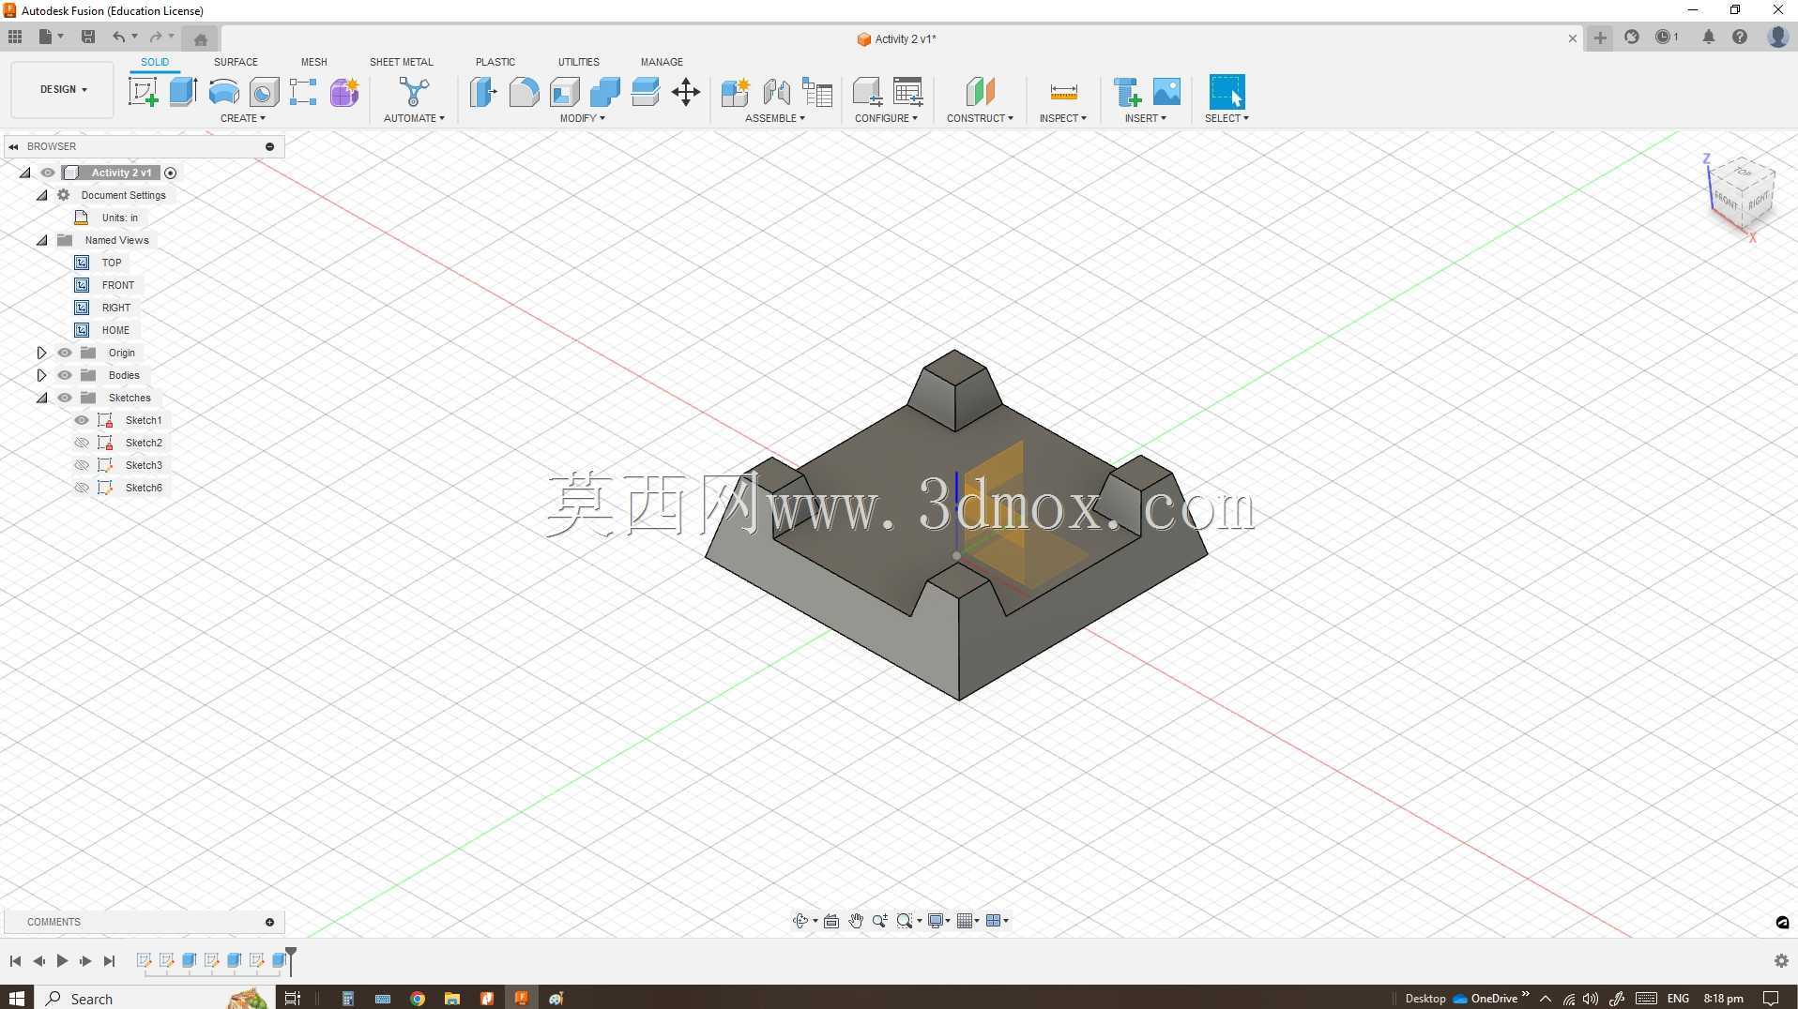Screen dimensions: 1798x1009
Task: Expand the Origin folder
Action: point(41,353)
